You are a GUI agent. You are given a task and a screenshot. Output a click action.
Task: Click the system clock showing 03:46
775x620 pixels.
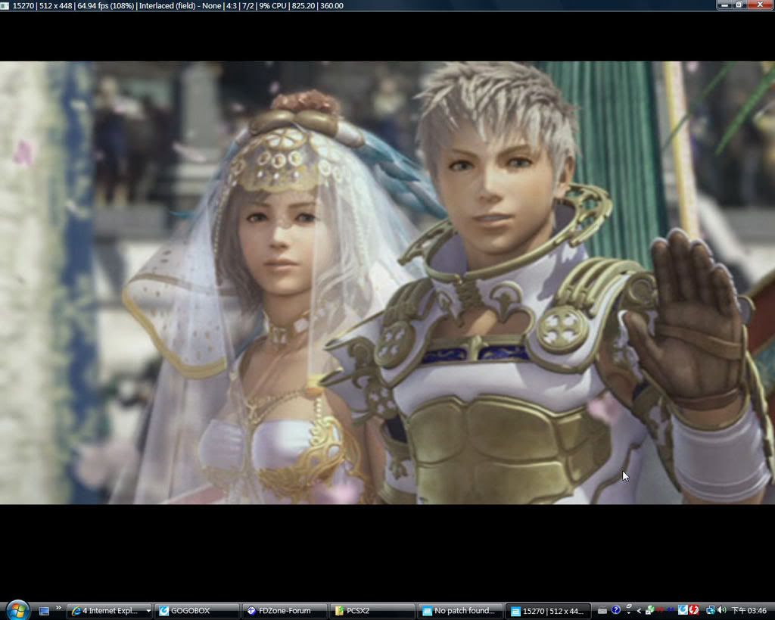click(x=749, y=611)
